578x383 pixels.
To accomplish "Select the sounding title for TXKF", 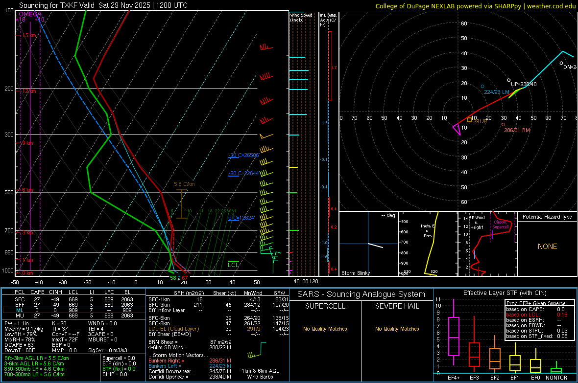I will [x=103, y=5].
